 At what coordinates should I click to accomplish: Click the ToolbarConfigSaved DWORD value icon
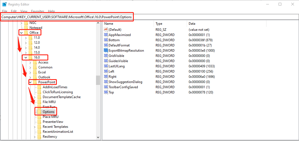[x=106, y=87]
